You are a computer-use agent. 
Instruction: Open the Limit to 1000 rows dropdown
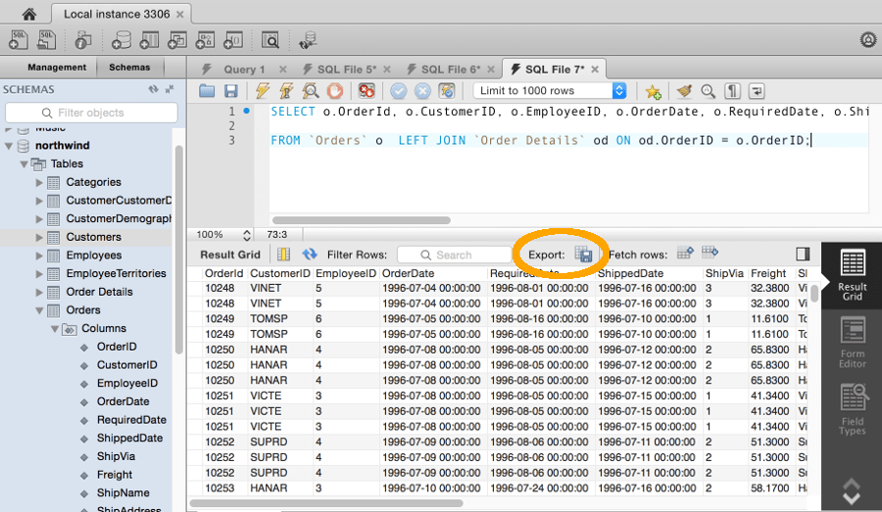click(550, 90)
